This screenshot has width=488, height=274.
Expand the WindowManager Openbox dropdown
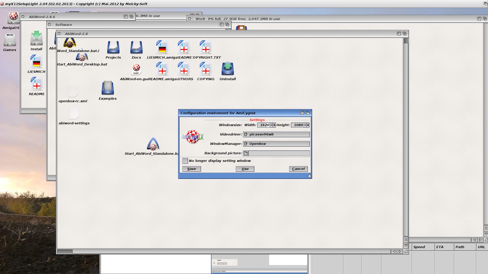[x=246, y=144]
